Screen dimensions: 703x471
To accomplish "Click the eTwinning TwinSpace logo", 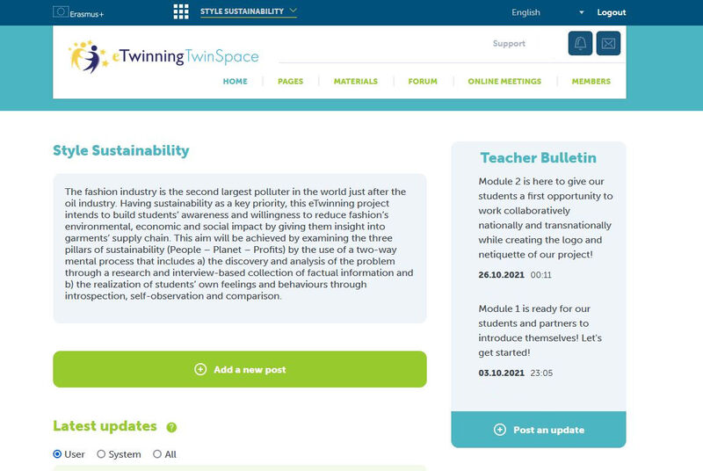I will [164, 56].
